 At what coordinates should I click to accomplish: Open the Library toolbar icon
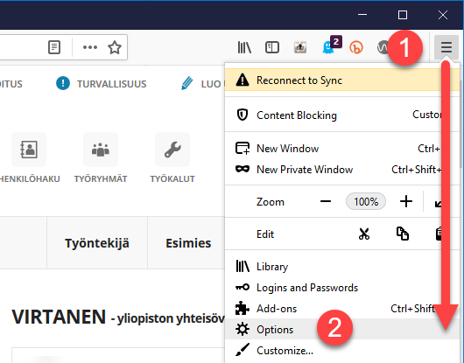pyautogui.click(x=244, y=47)
